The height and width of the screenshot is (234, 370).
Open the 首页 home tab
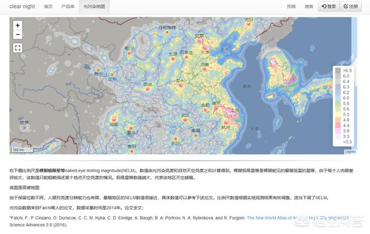pos(48,6)
